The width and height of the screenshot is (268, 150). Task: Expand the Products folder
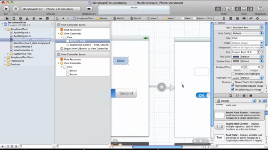(x=5, y=65)
